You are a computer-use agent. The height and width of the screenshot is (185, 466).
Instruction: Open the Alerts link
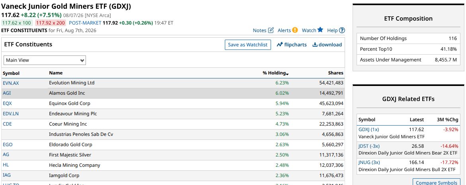(284, 30)
